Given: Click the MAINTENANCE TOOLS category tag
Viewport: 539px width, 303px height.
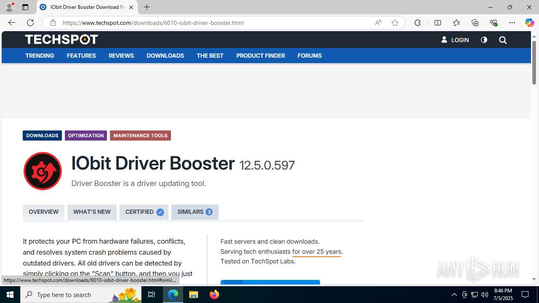Looking at the screenshot, I should (140, 136).
